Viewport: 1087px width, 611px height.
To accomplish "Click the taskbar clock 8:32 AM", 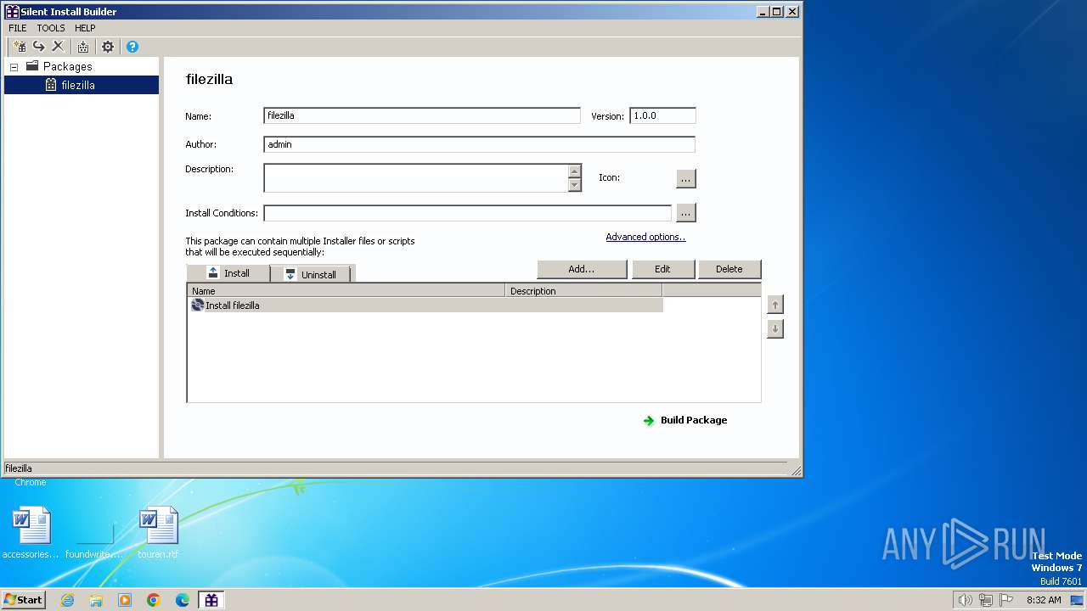I will [x=1044, y=600].
